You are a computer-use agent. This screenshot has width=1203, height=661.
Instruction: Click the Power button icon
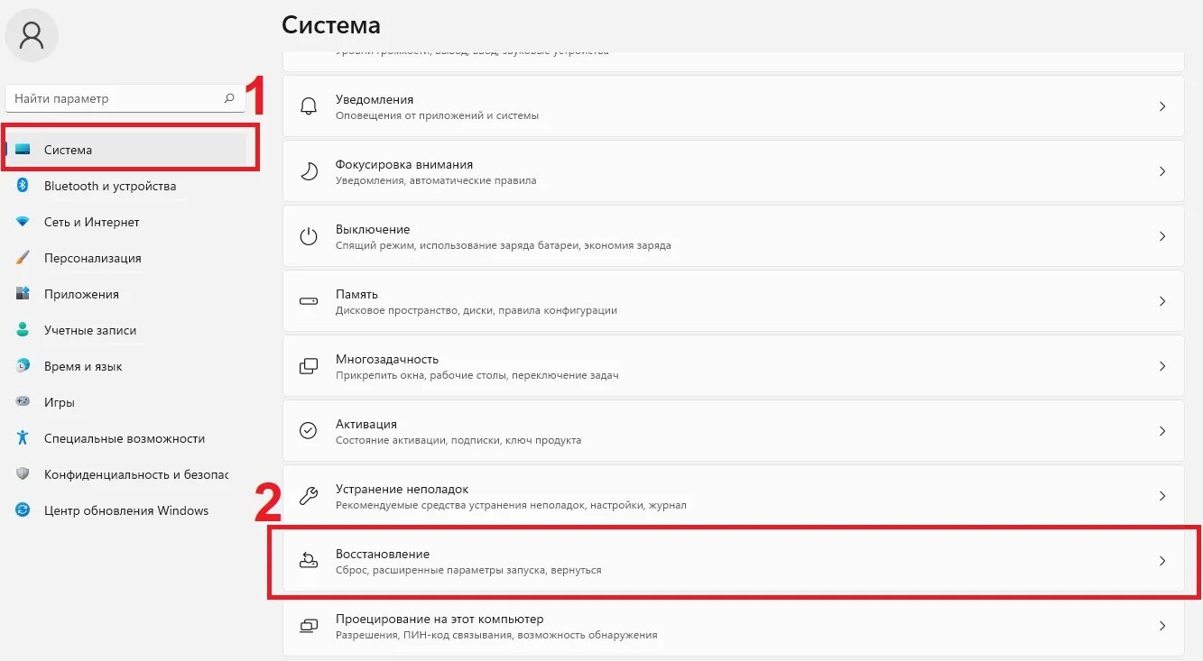(x=309, y=236)
